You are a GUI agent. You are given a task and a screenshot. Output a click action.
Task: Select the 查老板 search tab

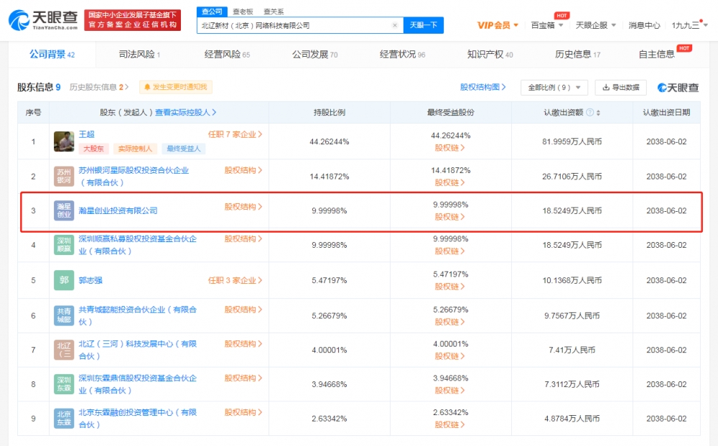243,11
